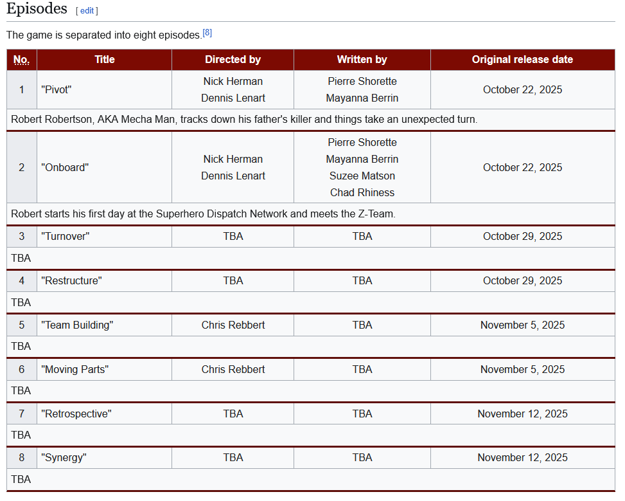
Task: Click episode number 3 cell
Action: coord(22,236)
